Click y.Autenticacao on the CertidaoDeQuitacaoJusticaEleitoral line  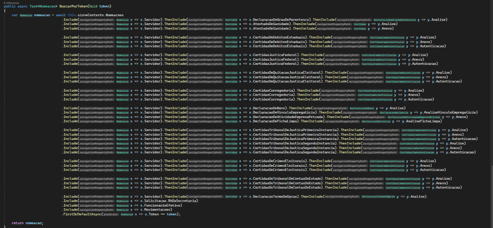(447, 81)
